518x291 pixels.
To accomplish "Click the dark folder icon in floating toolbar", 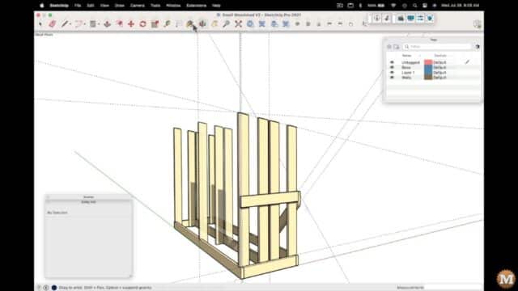I will [x=401, y=19].
